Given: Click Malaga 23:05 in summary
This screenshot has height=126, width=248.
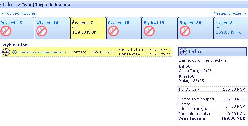Looking at the screenshot, I should click(x=191, y=81).
